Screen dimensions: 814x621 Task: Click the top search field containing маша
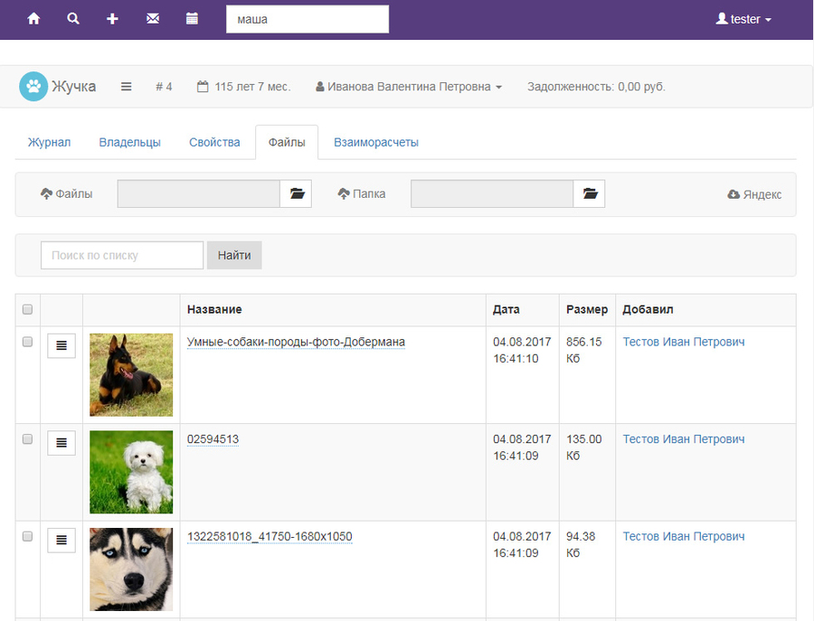click(308, 19)
